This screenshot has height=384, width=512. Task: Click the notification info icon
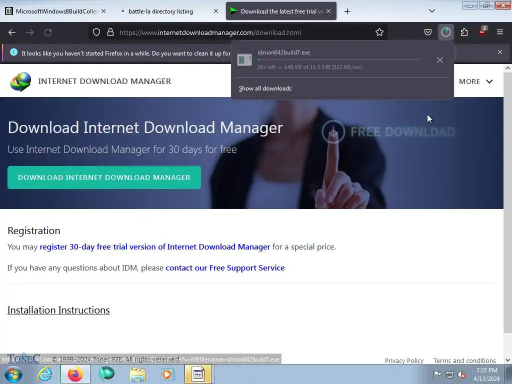[x=13, y=52]
